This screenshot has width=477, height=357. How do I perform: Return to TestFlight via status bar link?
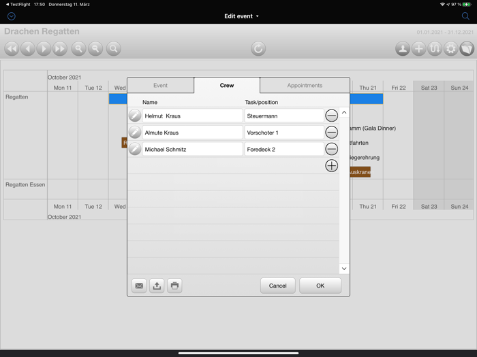18,4
